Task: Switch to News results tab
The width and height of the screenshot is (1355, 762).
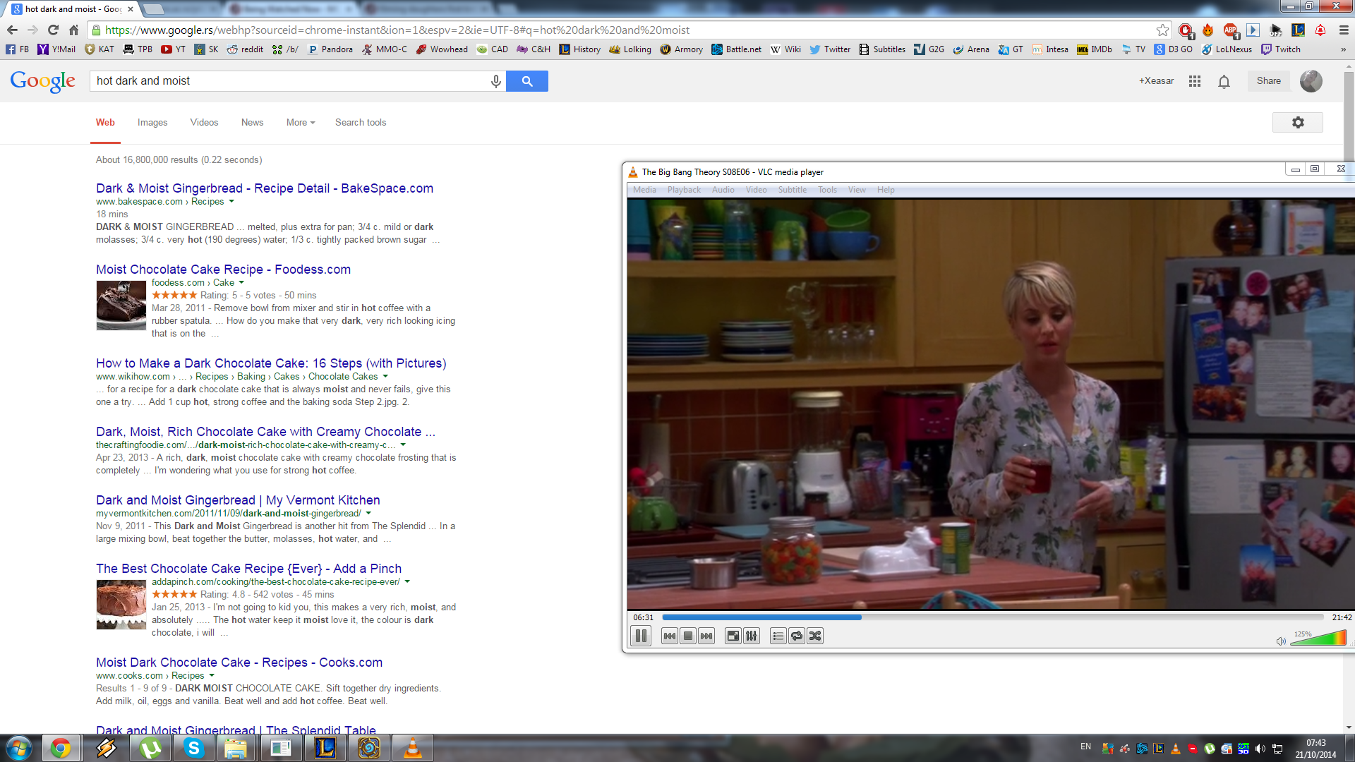Action: coord(252,123)
